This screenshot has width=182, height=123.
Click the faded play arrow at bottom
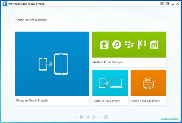point(82,117)
